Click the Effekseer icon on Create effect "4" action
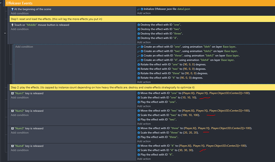Image resolution: width=275 pixels, height=162 pixels. point(142,60)
